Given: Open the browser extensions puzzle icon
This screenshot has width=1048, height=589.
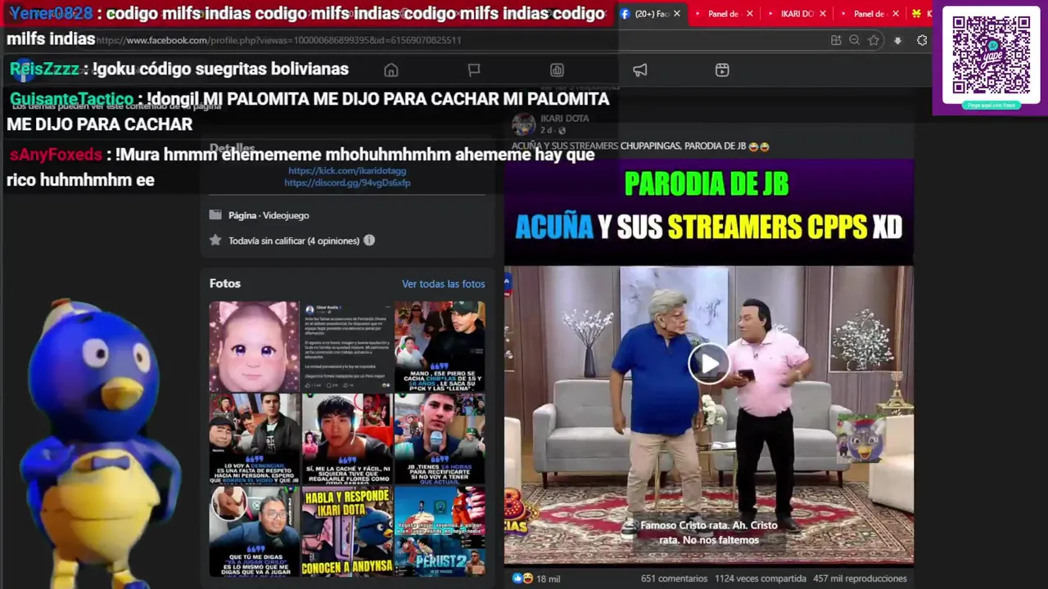Looking at the screenshot, I should click(922, 40).
